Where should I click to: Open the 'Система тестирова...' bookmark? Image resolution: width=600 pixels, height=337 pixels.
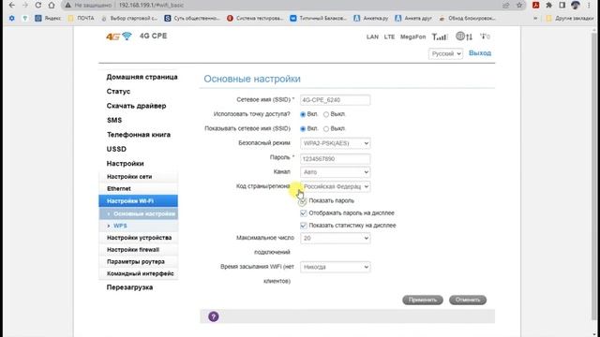(x=255, y=18)
